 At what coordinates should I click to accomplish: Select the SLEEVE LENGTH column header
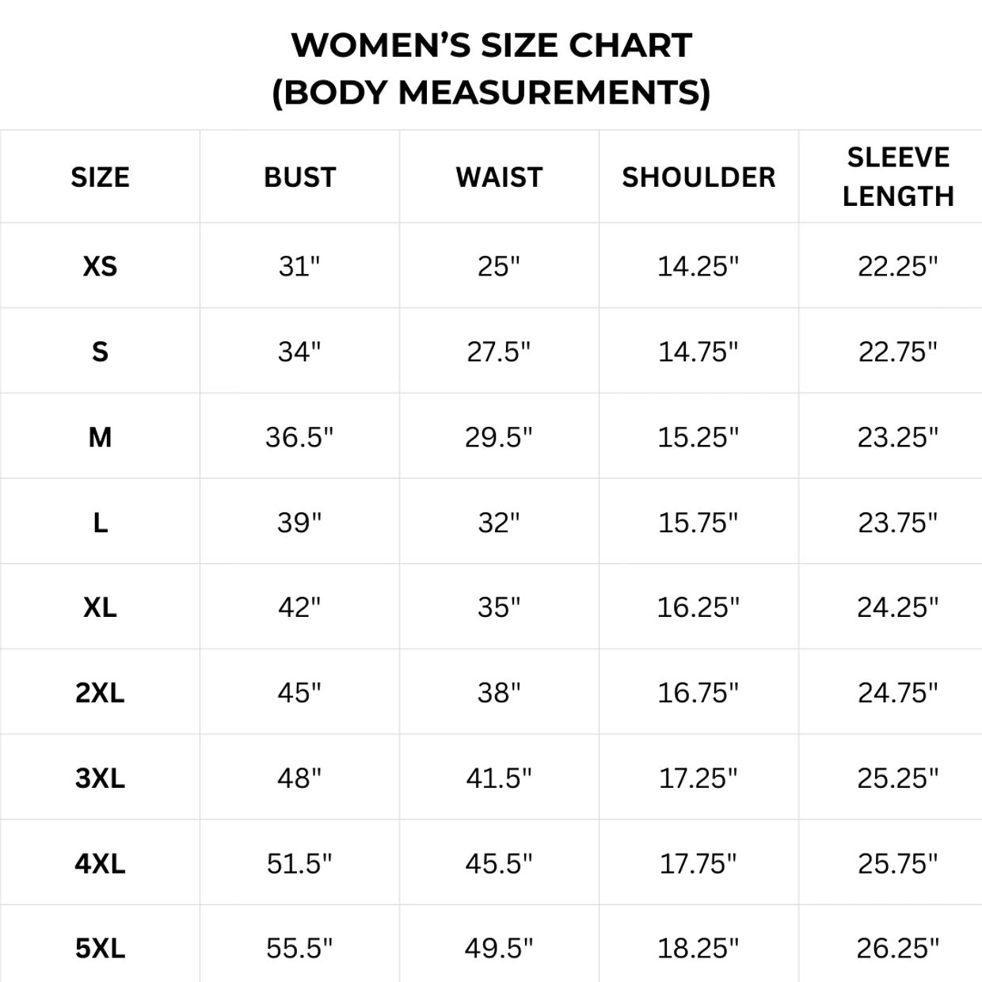898,177
